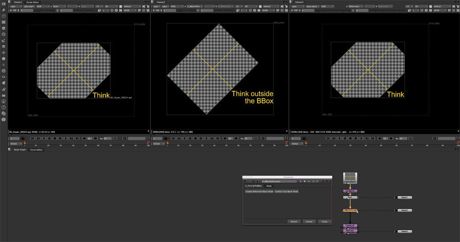Click the node color swatch in Properties header
The height and width of the screenshot is (242, 460).
coord(300,181)
